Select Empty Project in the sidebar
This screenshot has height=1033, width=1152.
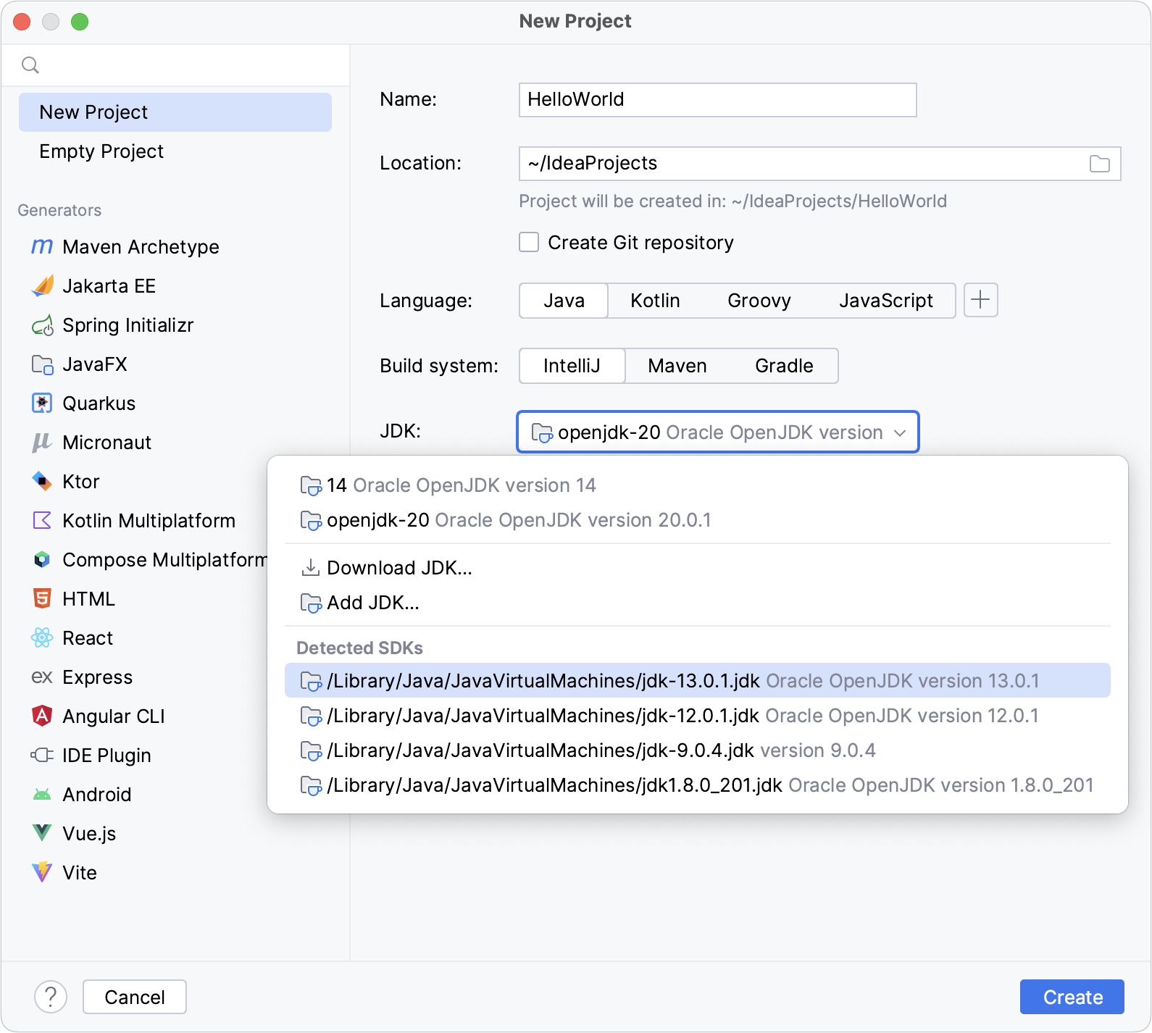(175, 151)
